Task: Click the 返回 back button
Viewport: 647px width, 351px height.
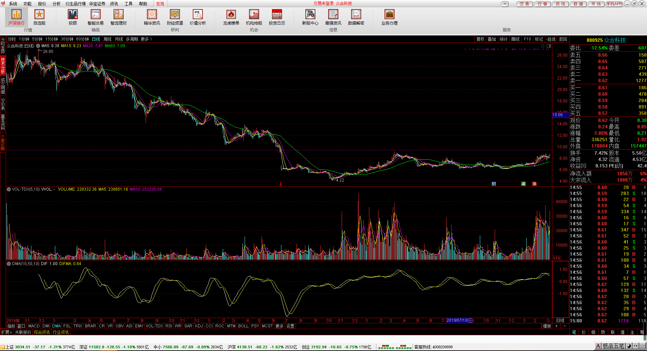Action: click(563, 39)
